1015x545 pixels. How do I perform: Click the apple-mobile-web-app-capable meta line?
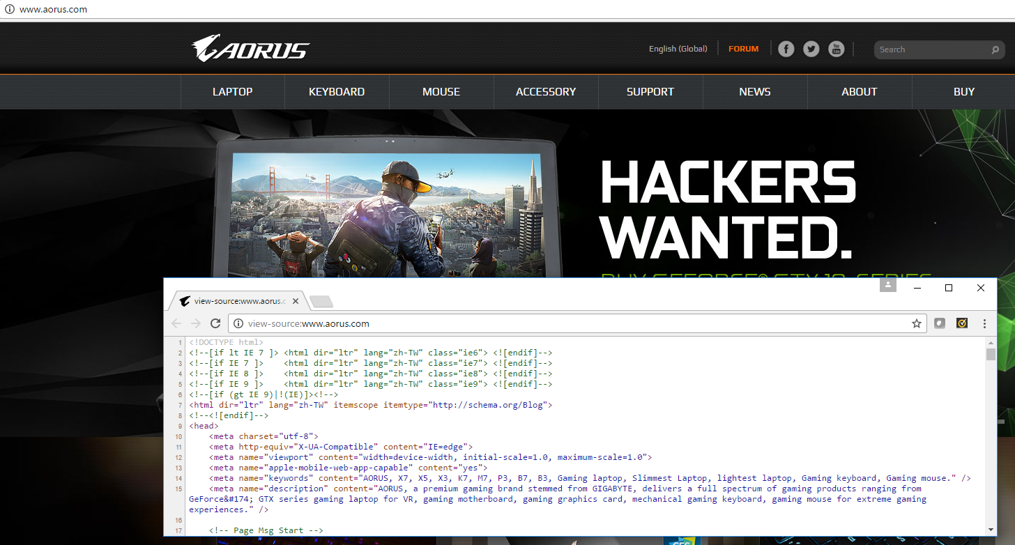[349, 468]
